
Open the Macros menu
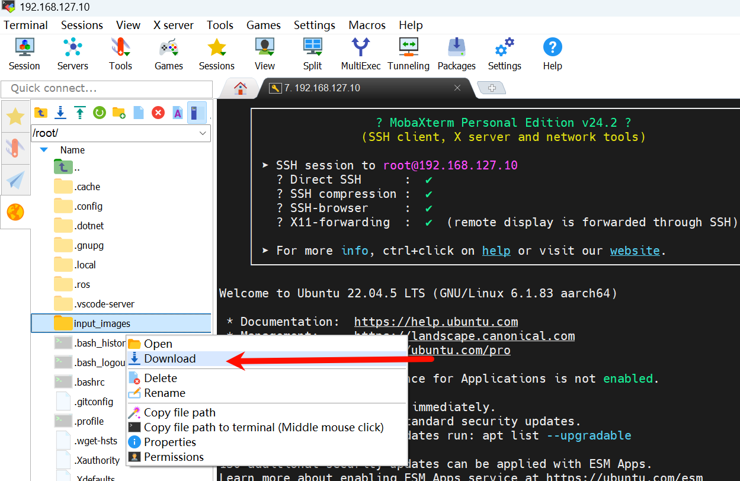click(367, 25)
